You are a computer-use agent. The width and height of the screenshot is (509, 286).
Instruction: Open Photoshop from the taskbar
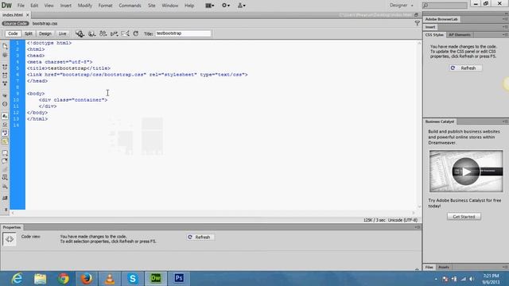point(179,278)
